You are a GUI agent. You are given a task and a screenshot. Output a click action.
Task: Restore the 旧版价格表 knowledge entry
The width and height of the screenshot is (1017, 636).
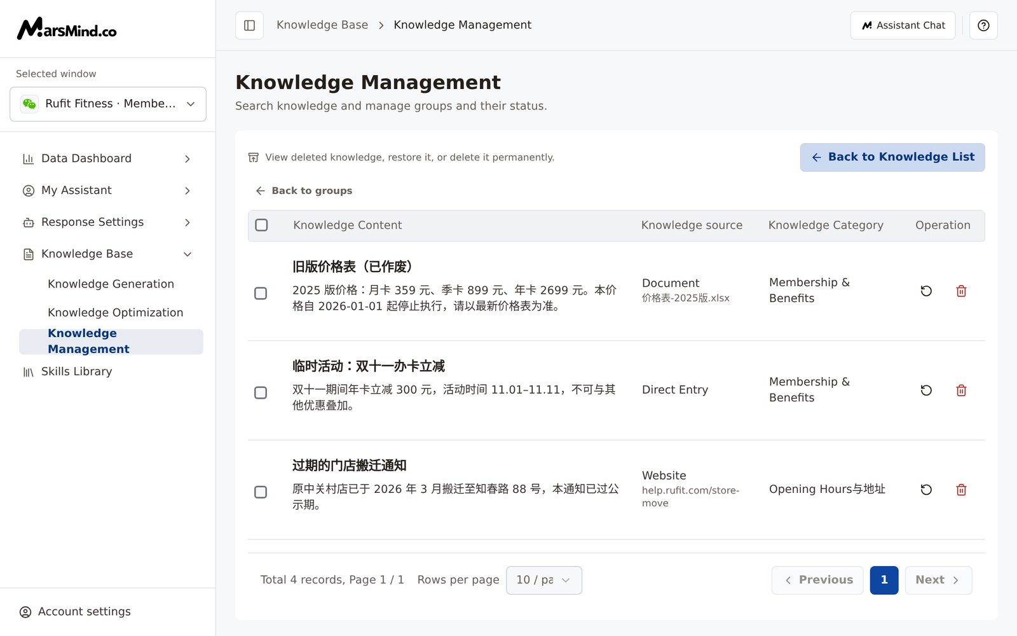[926, 291]
